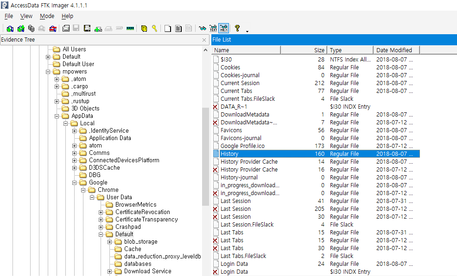Open the View menu
Viewport: 457px width, 276px height.
tap(26, 16)
